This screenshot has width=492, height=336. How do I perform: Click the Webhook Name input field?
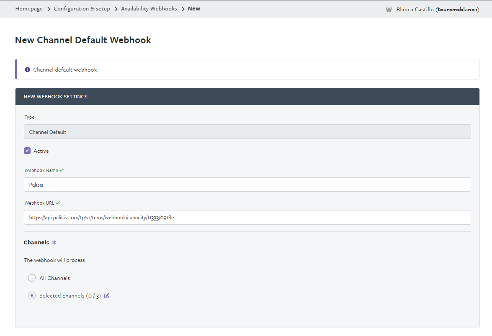click(247, 185)
